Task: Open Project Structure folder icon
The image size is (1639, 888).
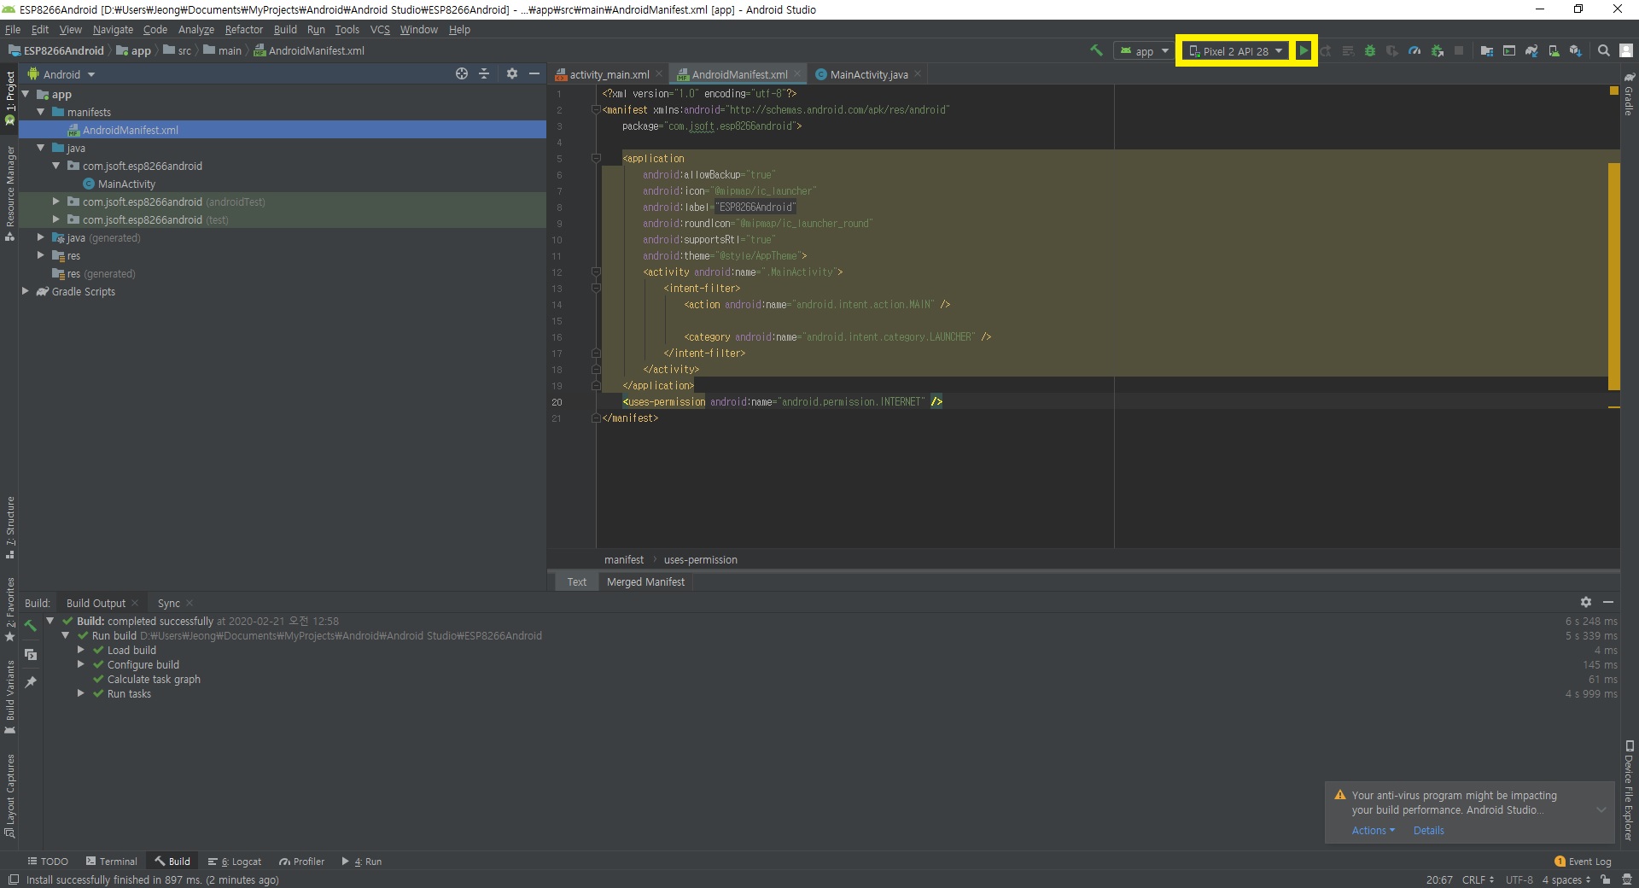Action: click(1487, 51)
